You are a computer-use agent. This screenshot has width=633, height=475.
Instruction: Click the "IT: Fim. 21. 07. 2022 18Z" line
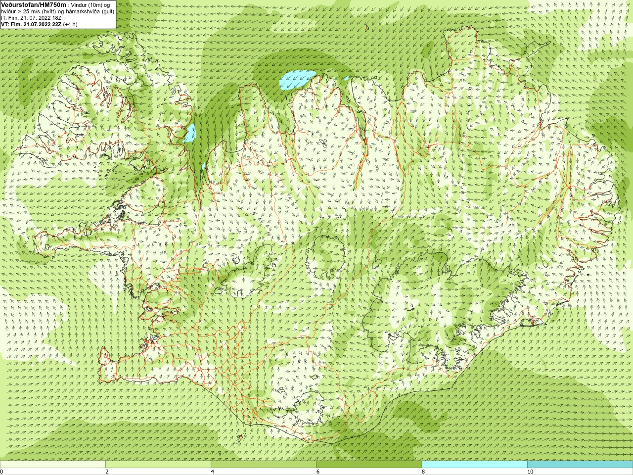click(31, 18)
